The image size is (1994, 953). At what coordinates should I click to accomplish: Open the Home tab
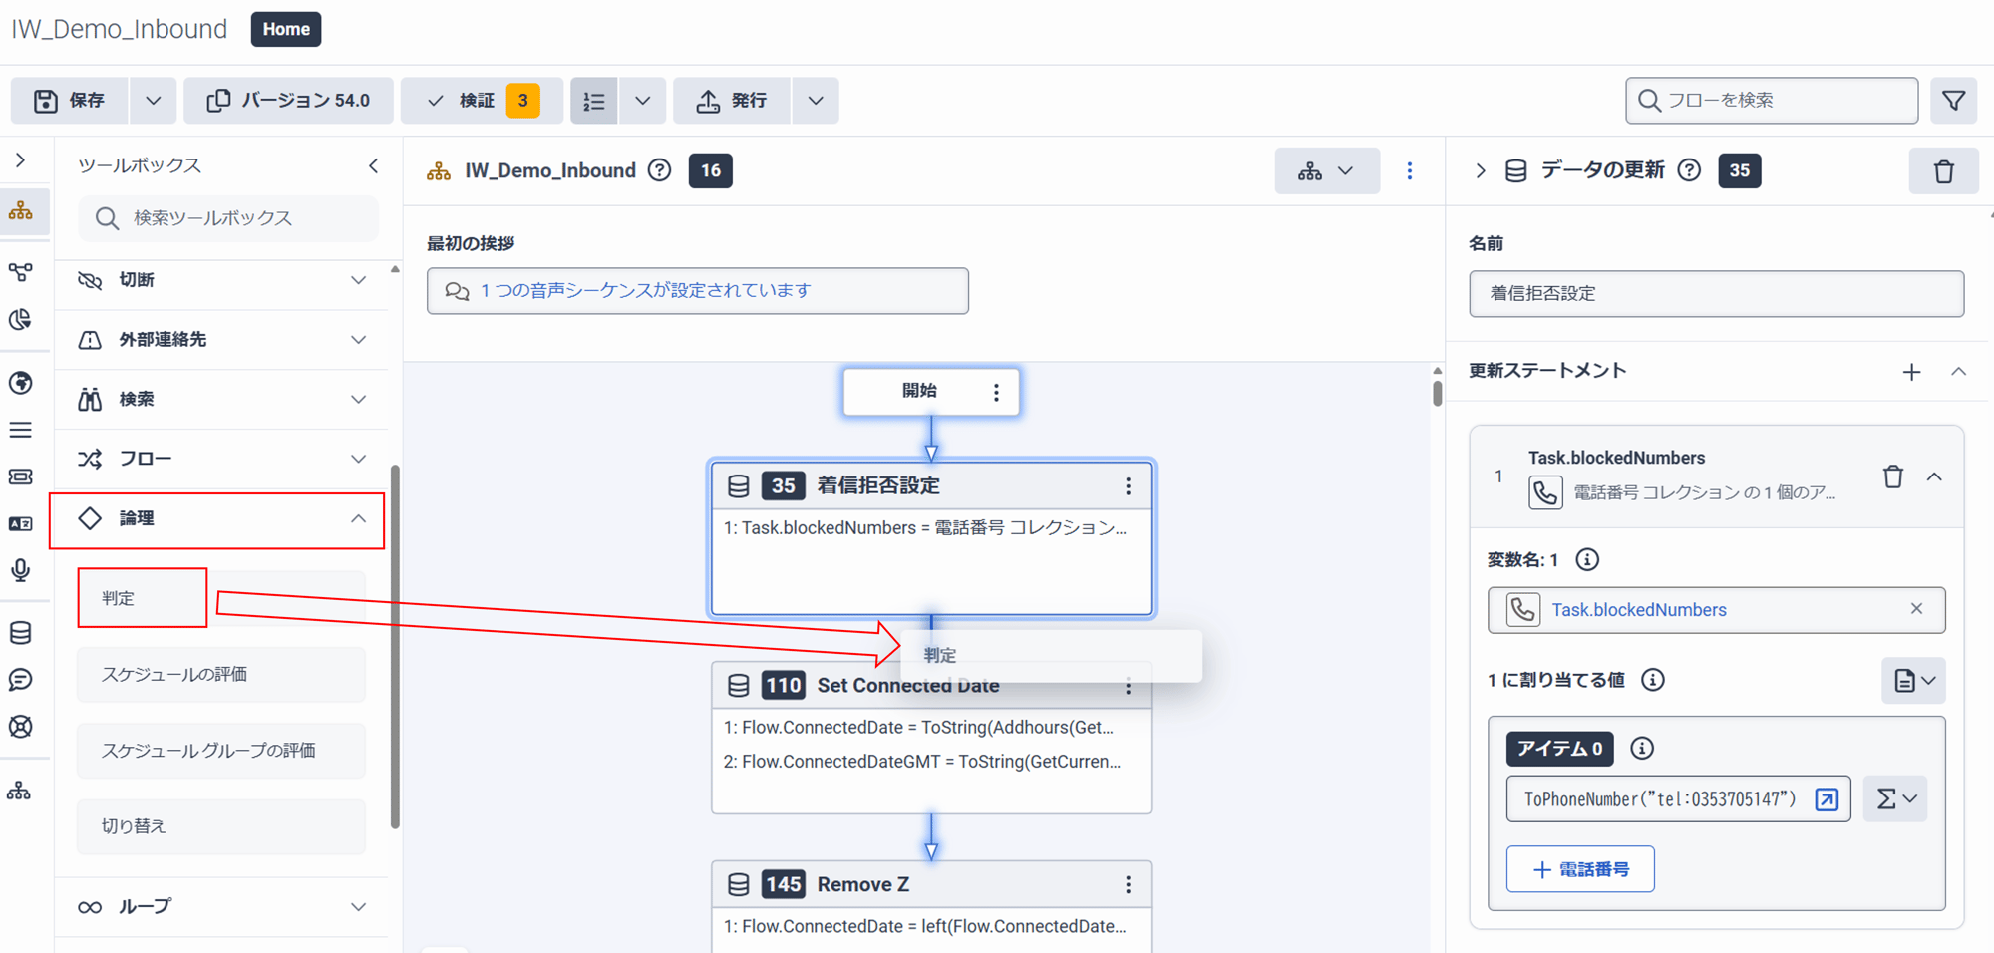[286, 29]
